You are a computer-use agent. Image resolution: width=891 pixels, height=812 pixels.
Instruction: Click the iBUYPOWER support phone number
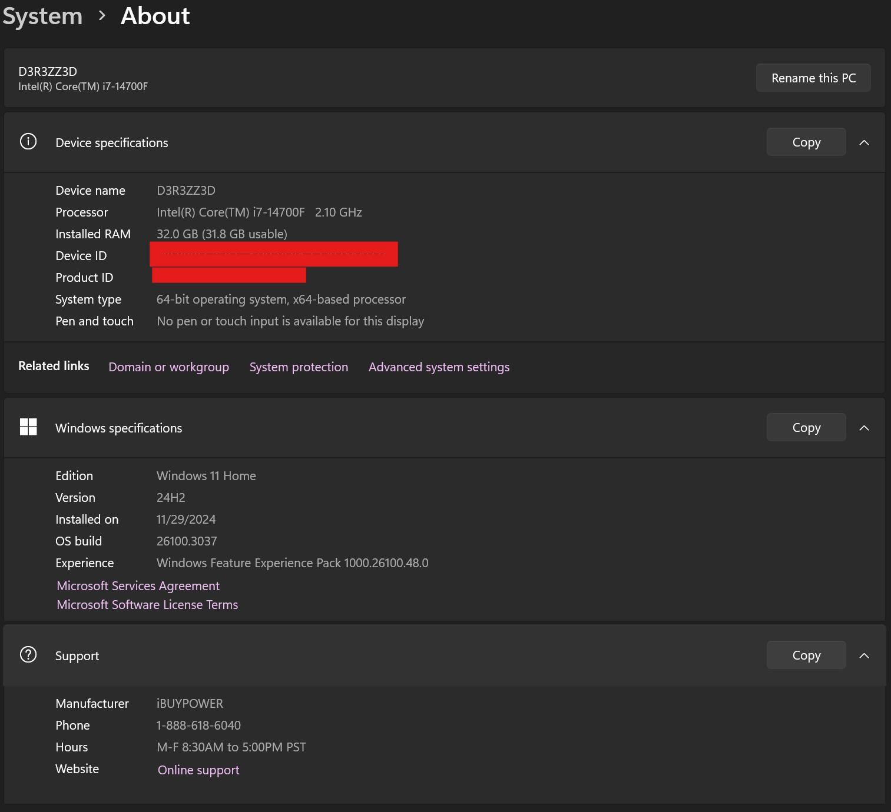click(x=198, y=726)
